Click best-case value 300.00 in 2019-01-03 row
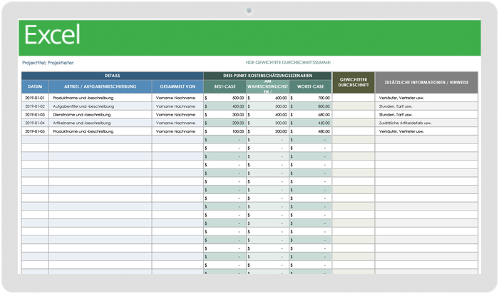Screen dimensions: 499x294 (x=225, y=115)
